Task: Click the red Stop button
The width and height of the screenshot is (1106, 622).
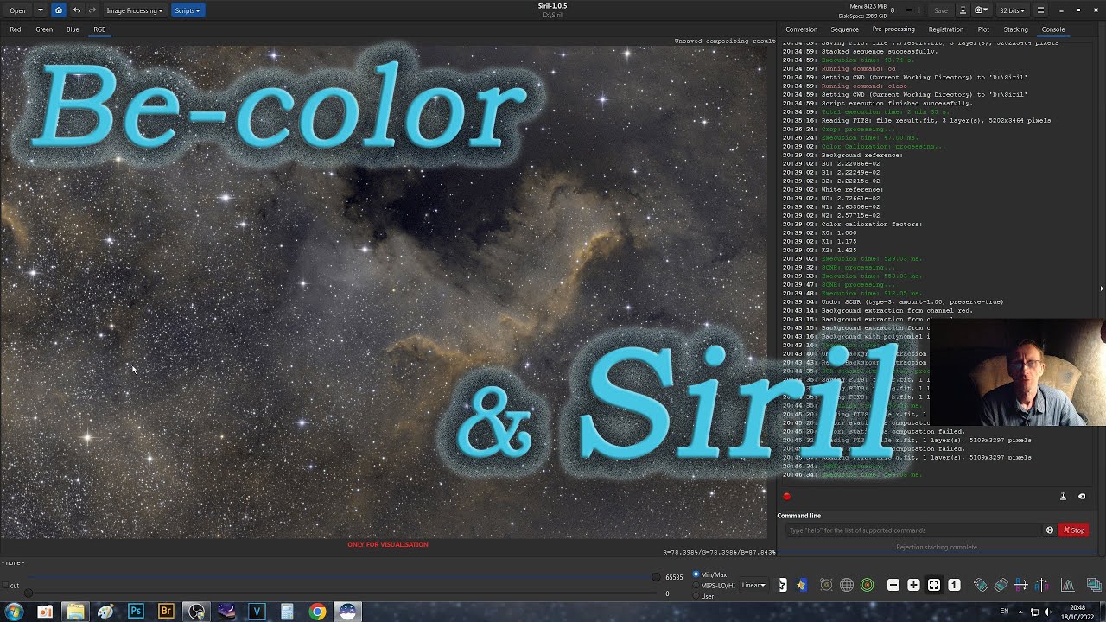Action: 1073,530
